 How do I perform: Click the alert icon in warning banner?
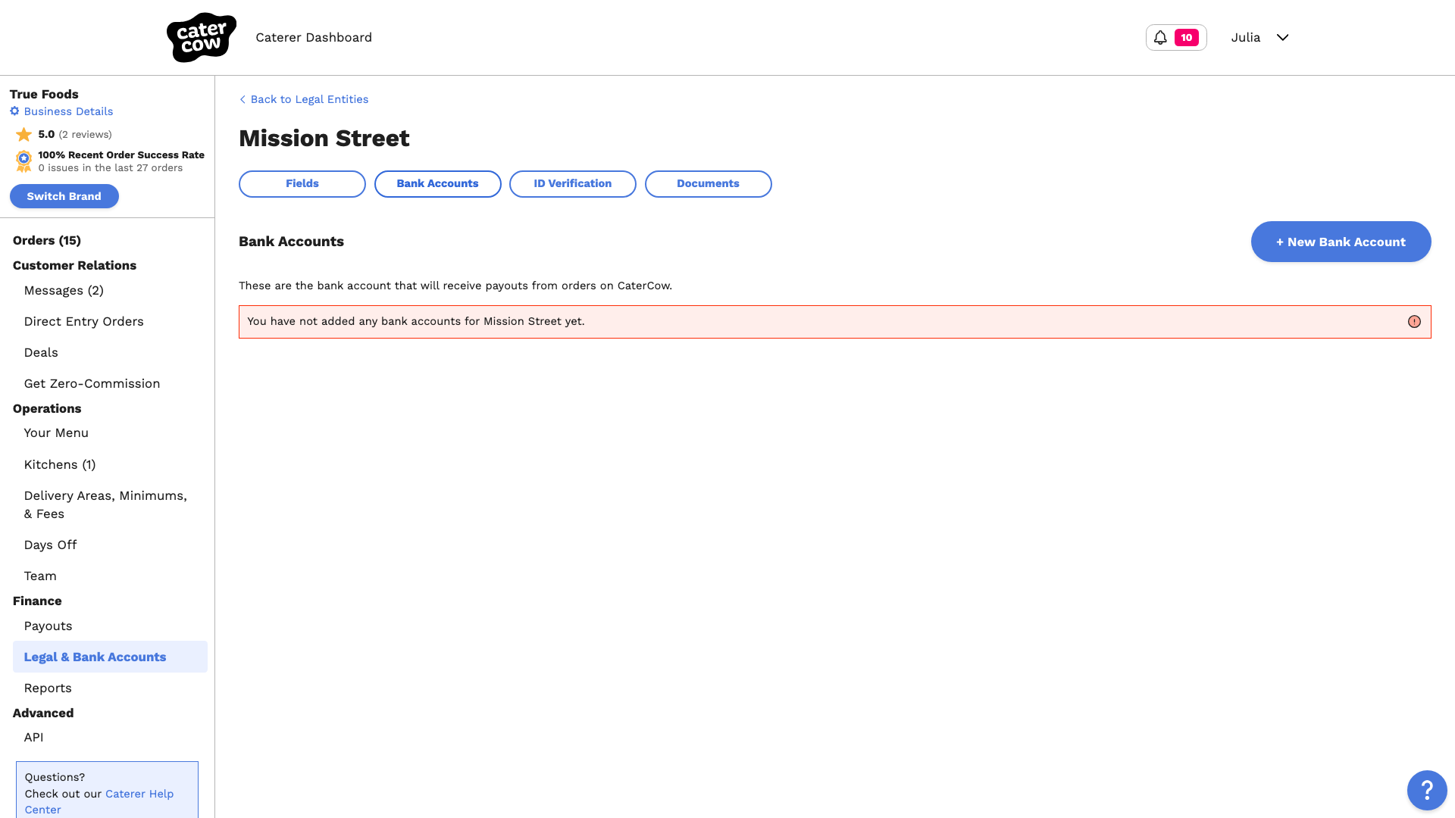pyautogui.click(x=1414, y=322)
